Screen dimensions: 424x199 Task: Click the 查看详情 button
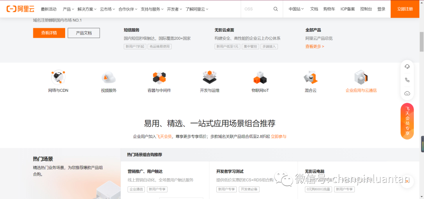point(49,33)
